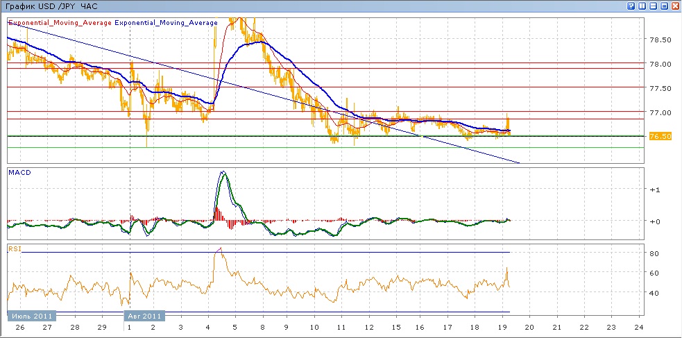Screen dimensions: 682x338
Task: Click the red Exponential_Moving_Average legend label
Action: click(x=60, y=22)
